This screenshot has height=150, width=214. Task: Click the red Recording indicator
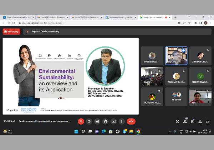click(x=11, y=31)
